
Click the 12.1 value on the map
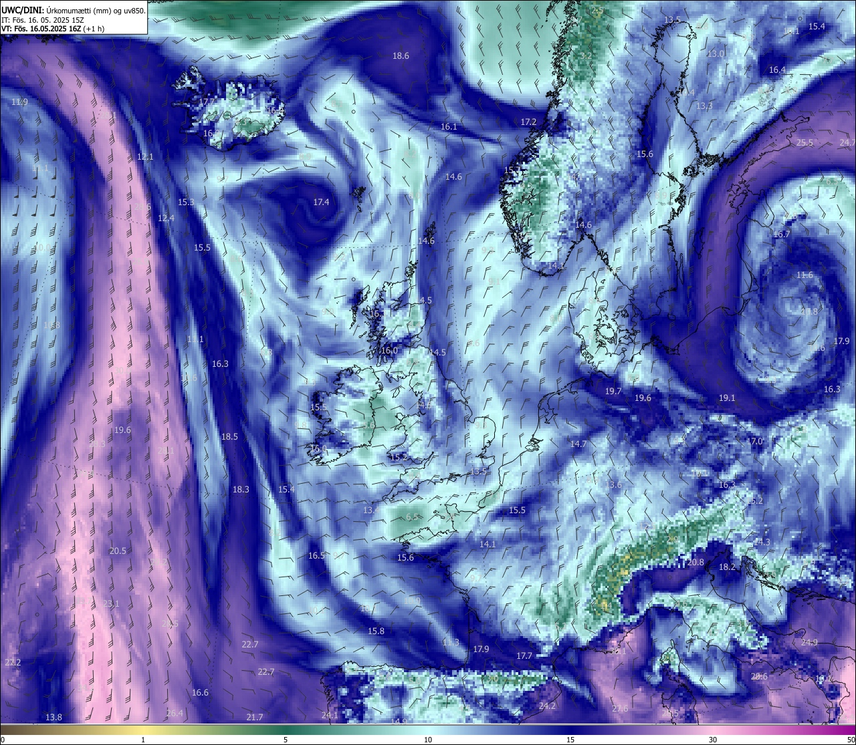(145, 157)
